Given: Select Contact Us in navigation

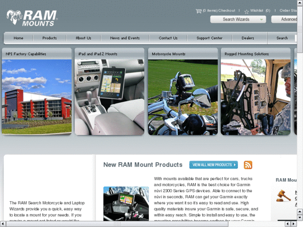Looking at the screenshot, I should [168, 38].
